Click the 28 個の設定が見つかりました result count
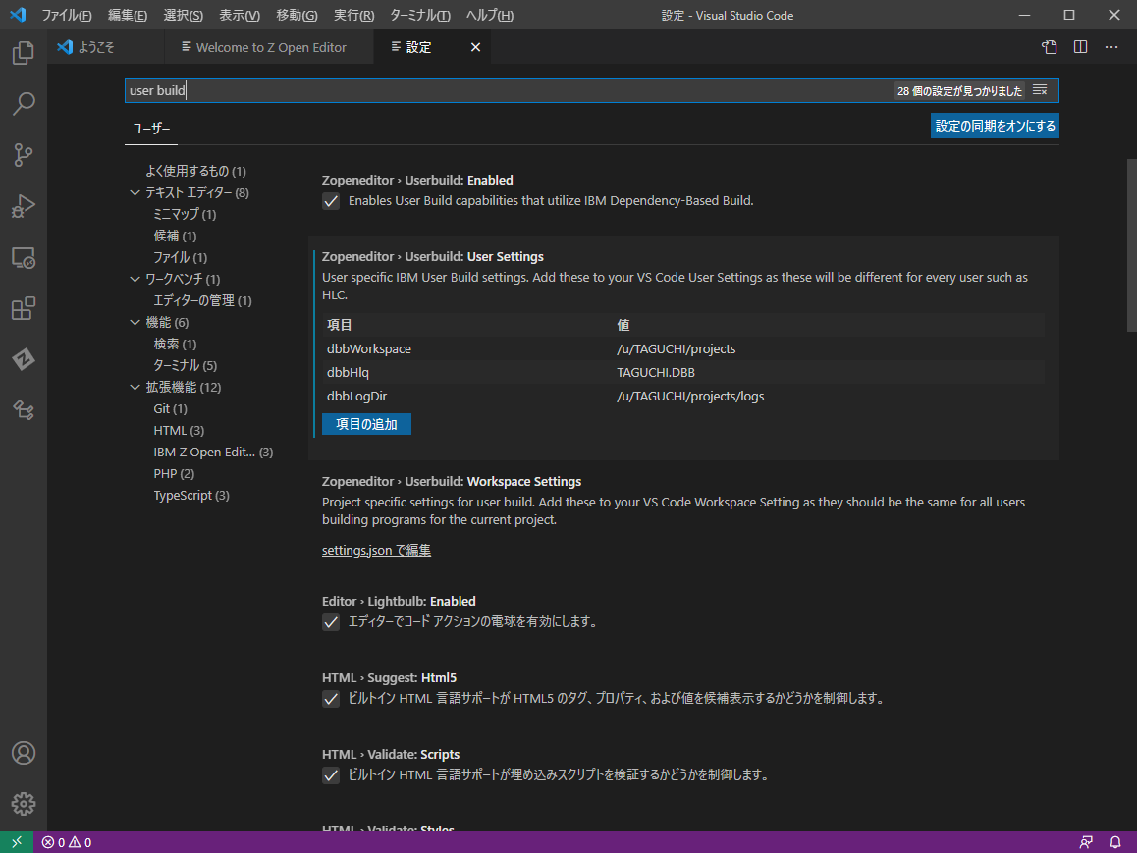Screen dimensions: 1137x853 (x=959, y=91)
